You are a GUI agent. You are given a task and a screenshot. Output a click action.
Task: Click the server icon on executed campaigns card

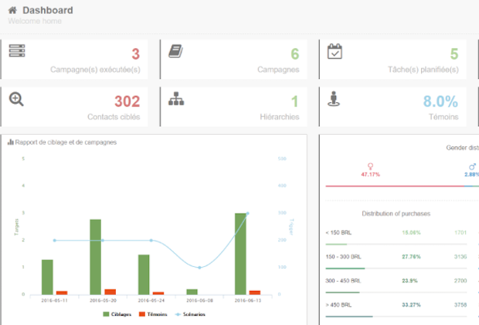[x=17, y=51]
